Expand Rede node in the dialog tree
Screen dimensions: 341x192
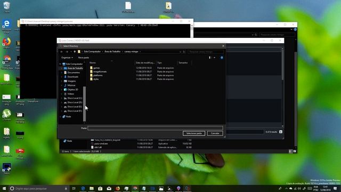point(60,117)
